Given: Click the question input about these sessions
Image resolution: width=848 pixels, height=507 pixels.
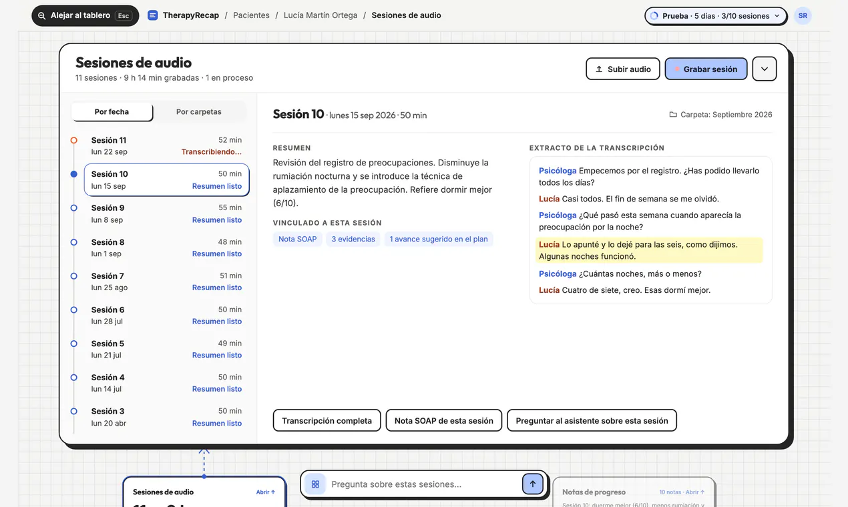Looking at the screenshot, I should 423,484.
